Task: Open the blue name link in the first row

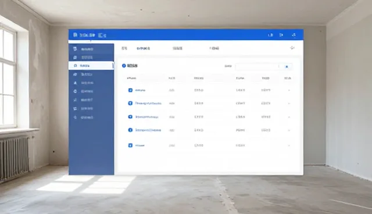Action: pyautogui.click(x=140, y=90)
